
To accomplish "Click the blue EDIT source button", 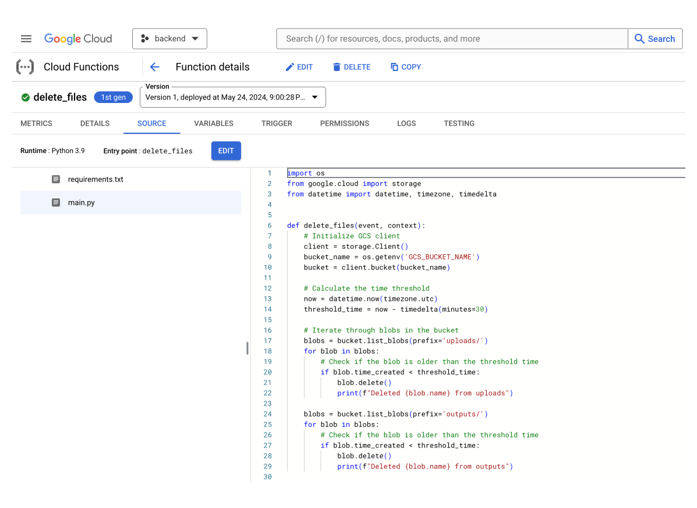I will pos(226,151).
